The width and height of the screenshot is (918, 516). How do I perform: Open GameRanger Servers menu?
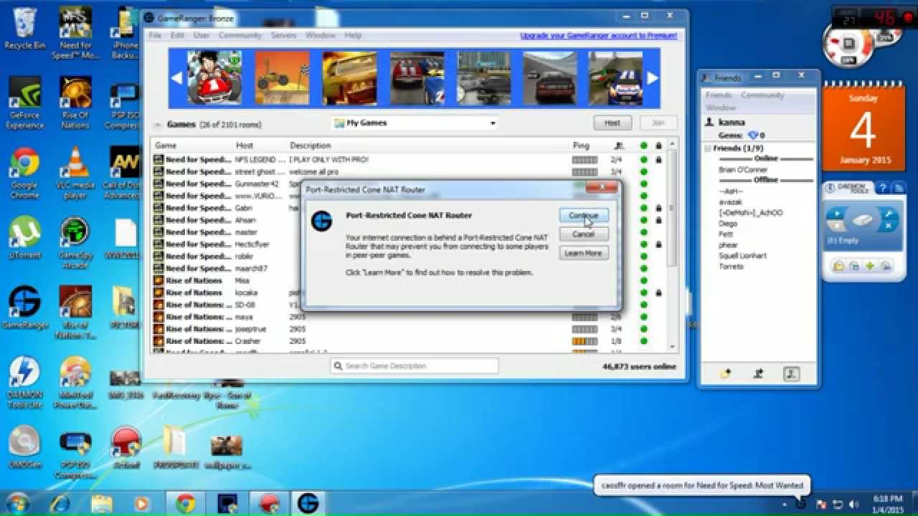click(x=284, y=35)
